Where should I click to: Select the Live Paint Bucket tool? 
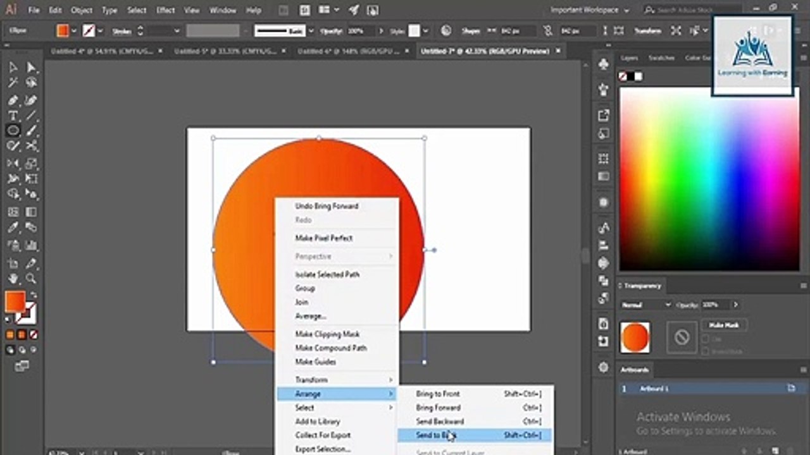click(31, 194)
